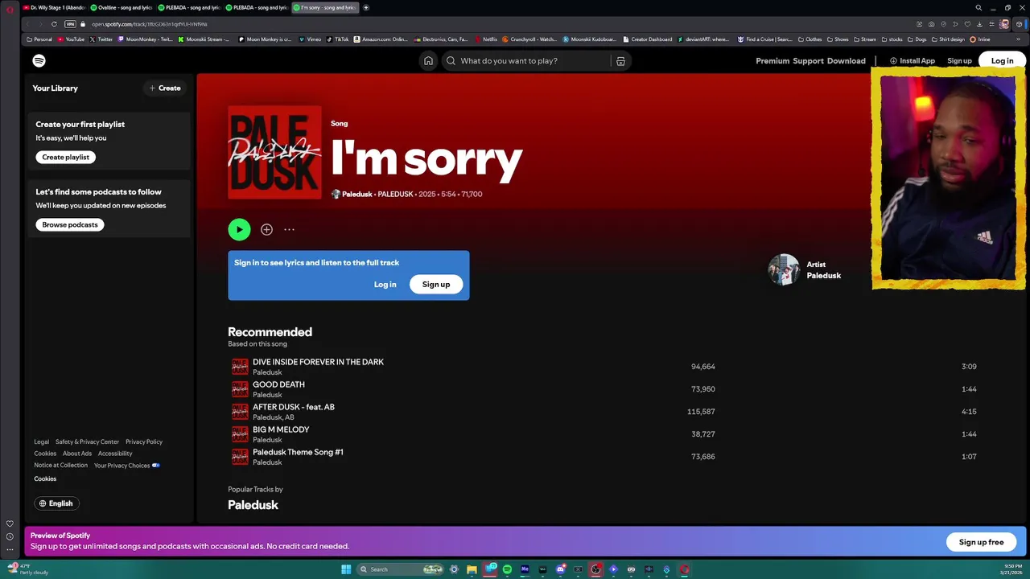
Task: Click browser snapshot camera icon
Action: click(931, 24)
